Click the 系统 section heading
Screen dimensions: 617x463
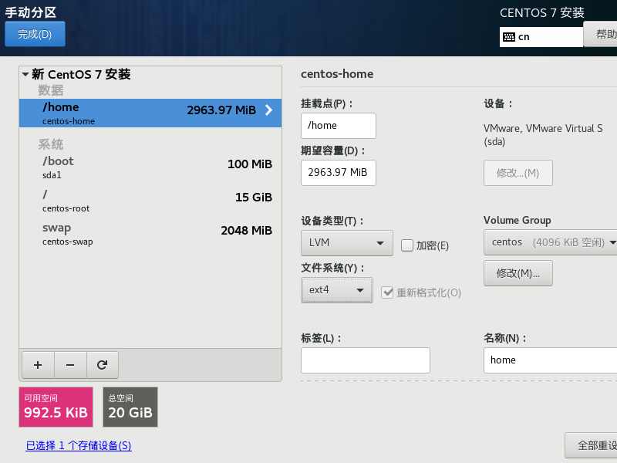tap(51, 144)
